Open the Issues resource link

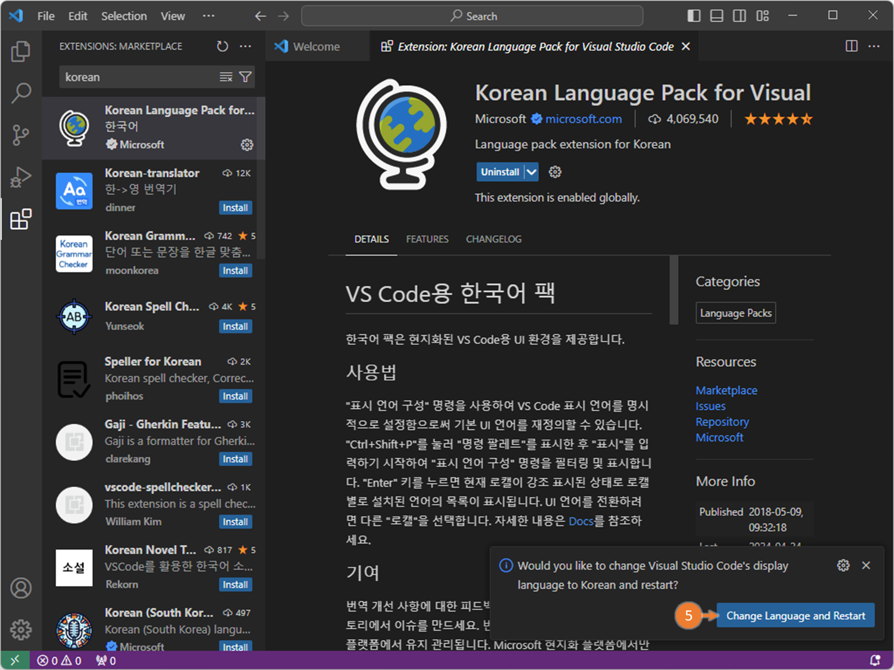710,406
